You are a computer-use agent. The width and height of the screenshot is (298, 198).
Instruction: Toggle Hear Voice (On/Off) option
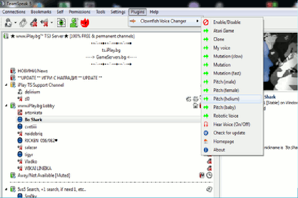(x=231, y=124)
